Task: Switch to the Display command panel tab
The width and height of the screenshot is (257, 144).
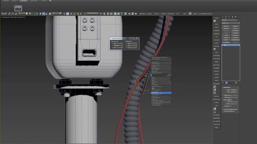Action: (236, 17)
